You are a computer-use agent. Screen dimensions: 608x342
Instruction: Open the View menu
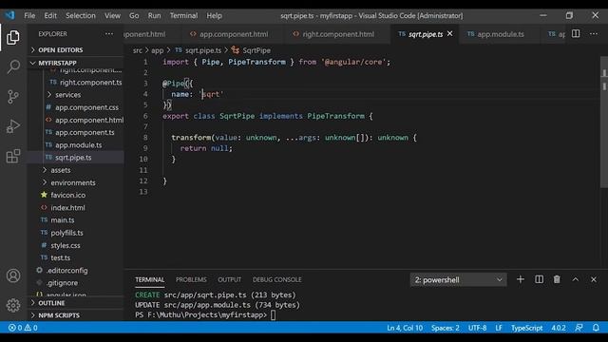112,16
